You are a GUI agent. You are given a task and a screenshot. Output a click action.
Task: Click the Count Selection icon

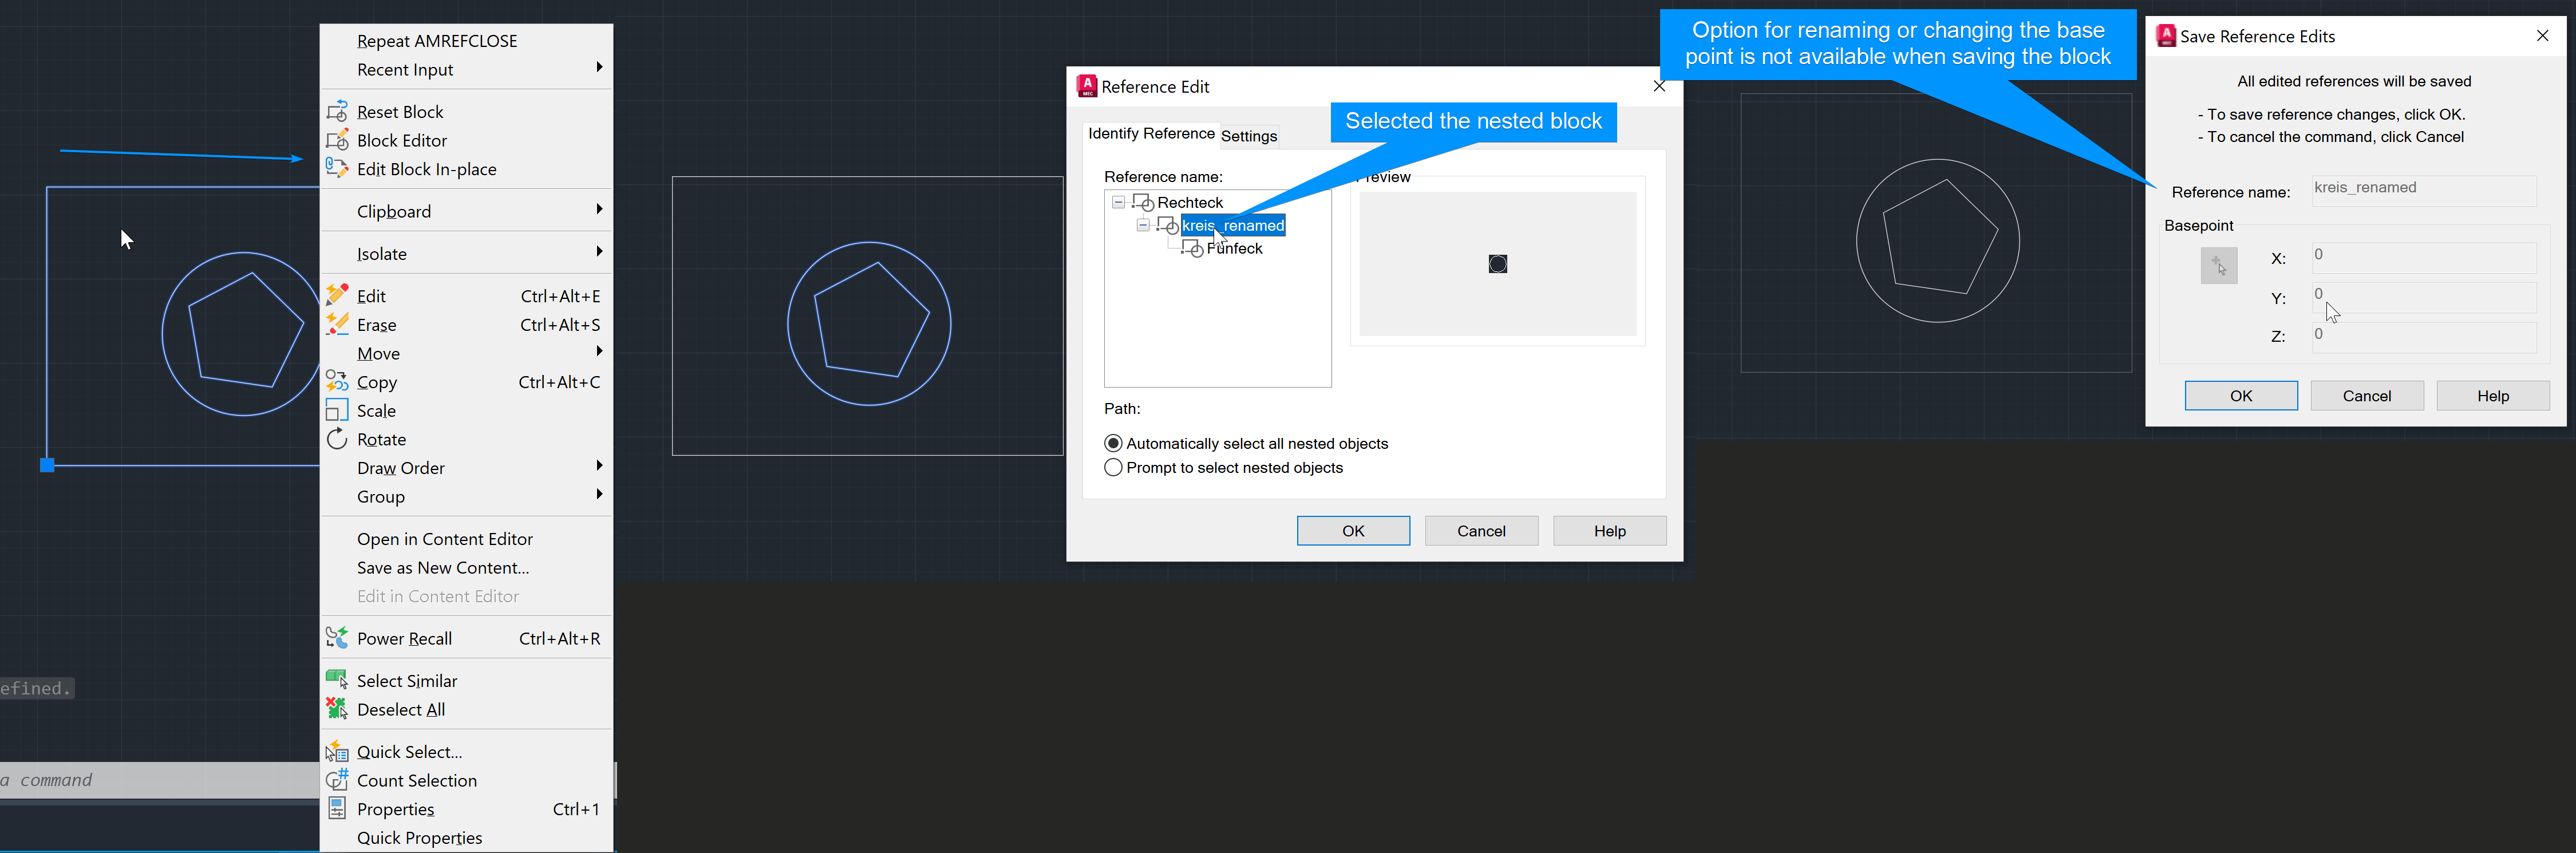[x=337, y=780]
